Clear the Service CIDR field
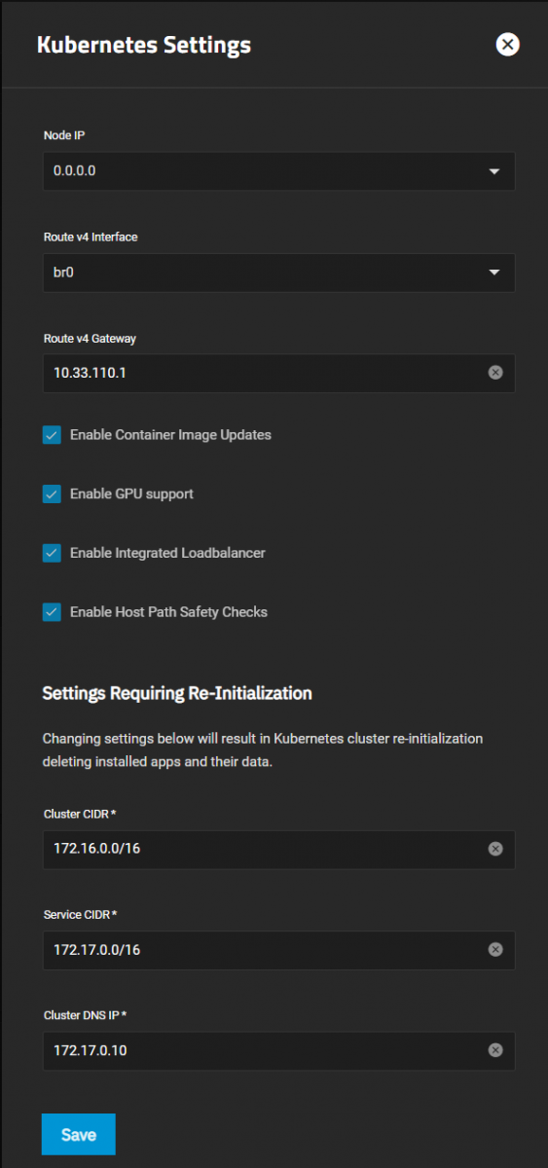Screen dimensions: 548x1168 (x=495, y=949)
